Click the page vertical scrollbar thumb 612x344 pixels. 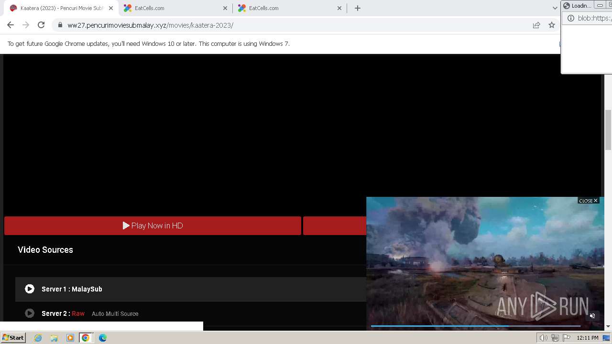coord(608,130)
